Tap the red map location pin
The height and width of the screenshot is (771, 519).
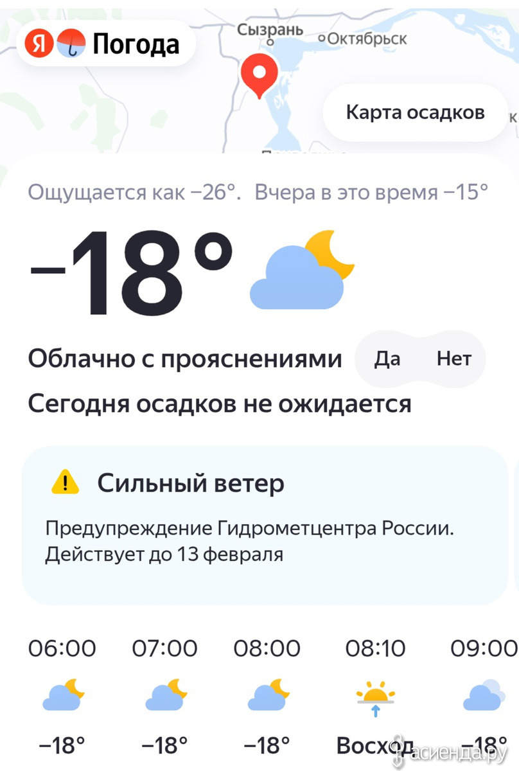258,75
